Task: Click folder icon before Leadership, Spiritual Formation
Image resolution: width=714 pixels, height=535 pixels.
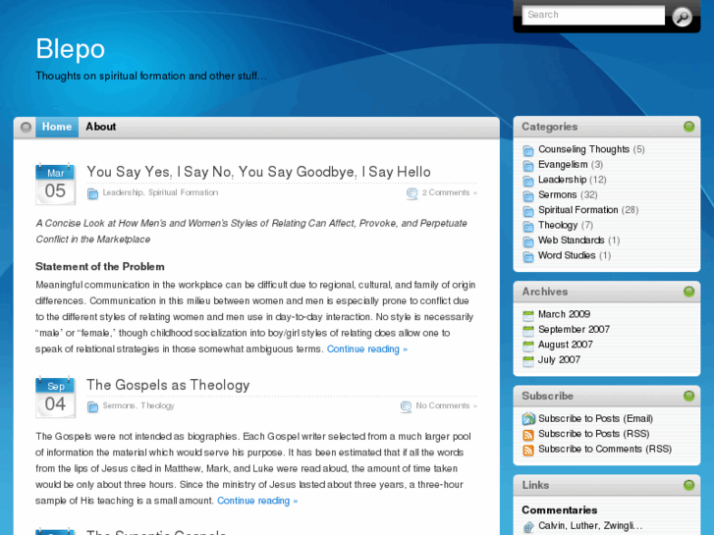Action: tap(92, 193)
